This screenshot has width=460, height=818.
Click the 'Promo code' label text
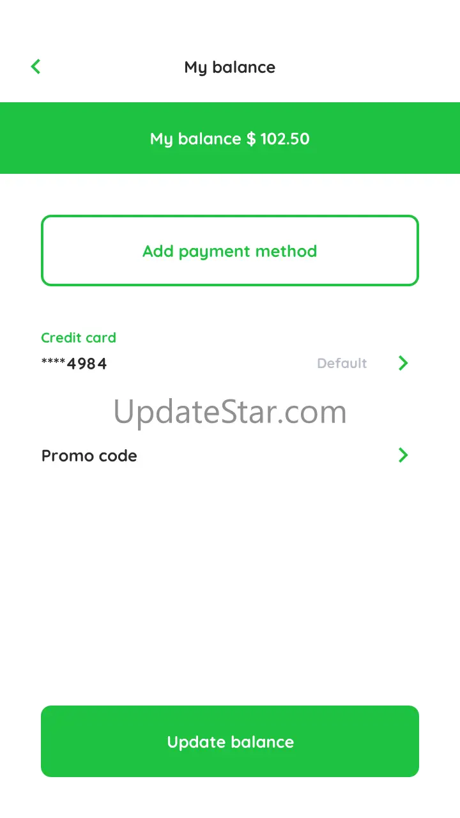click(89, 456)
